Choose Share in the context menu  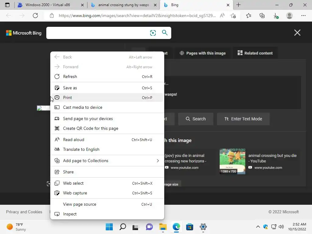(107, 172)
